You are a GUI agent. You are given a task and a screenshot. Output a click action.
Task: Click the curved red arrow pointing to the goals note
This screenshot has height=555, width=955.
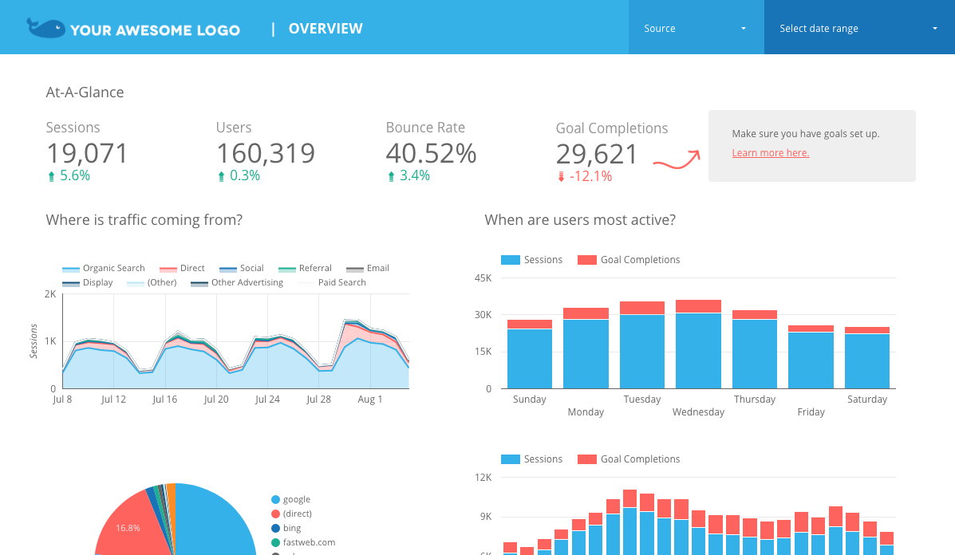tap(677, 160)
